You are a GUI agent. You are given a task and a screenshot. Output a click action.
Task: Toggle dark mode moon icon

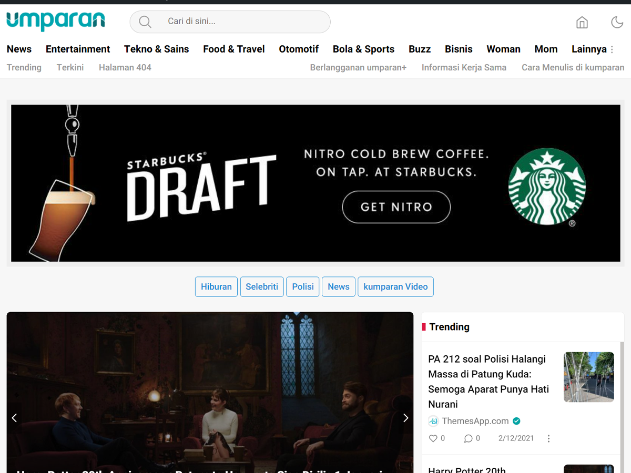tap(617, 22)
